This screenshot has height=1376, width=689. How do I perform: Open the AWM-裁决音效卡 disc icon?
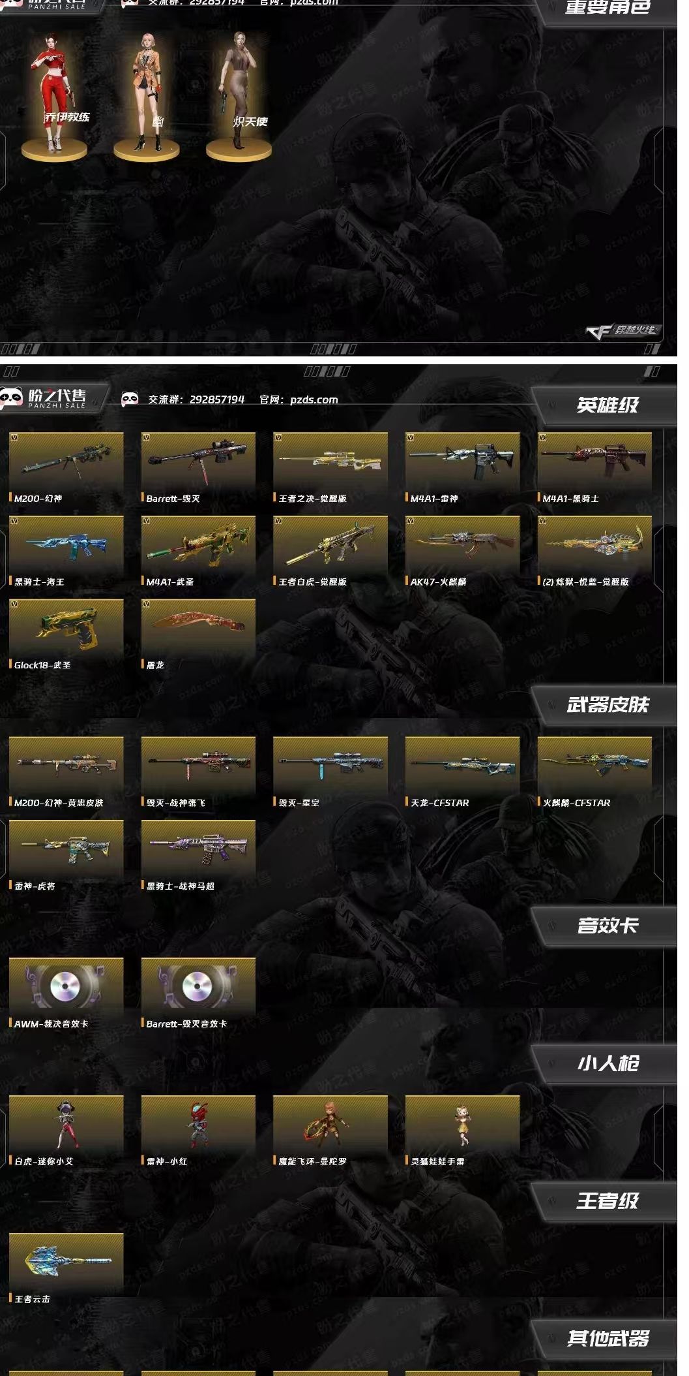click(66, 987)
